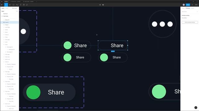Select the Wireframe page

point(6,14)
